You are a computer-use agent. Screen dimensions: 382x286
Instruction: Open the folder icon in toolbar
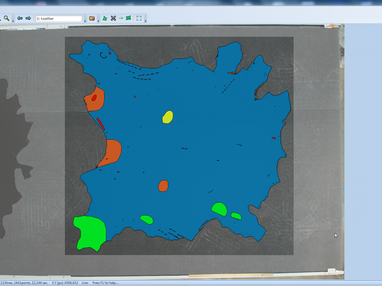coord(92,18)
